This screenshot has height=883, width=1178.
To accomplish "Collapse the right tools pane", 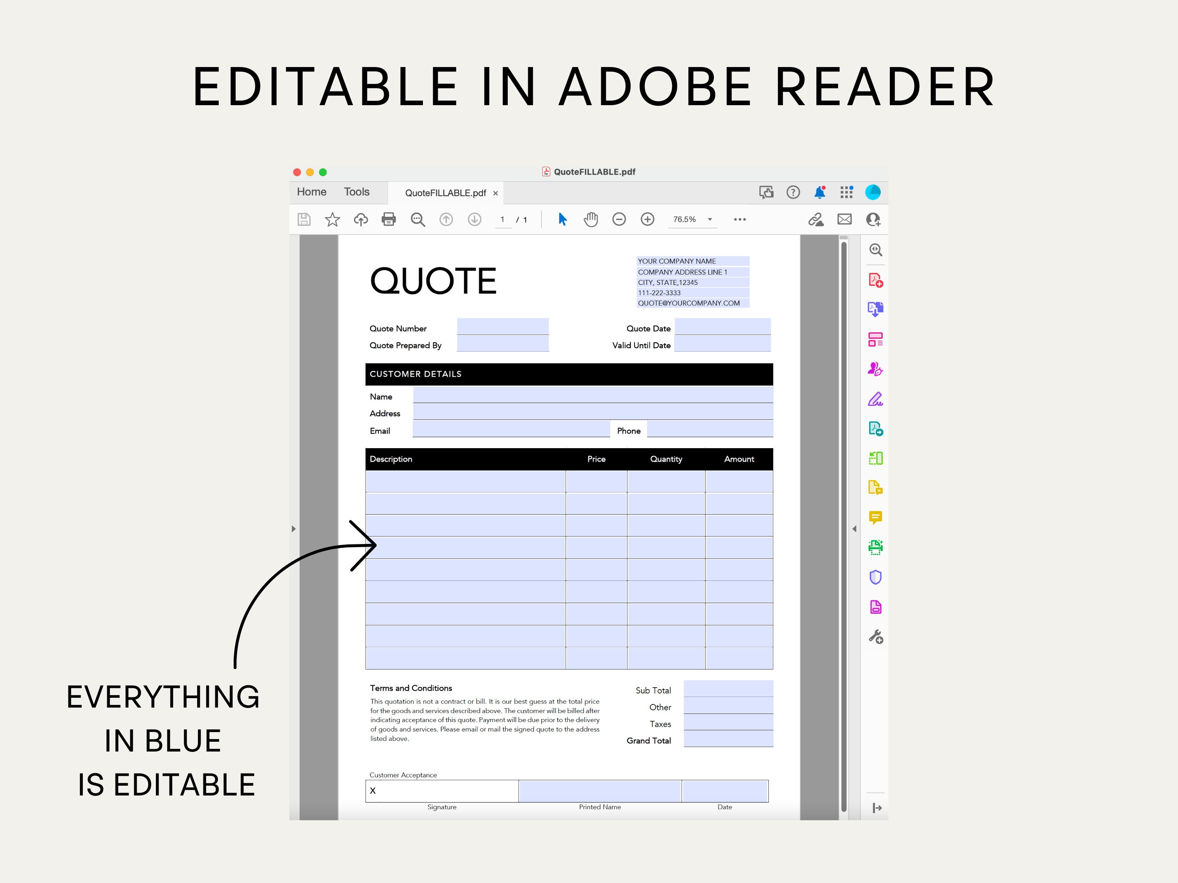I will [854, 529].
